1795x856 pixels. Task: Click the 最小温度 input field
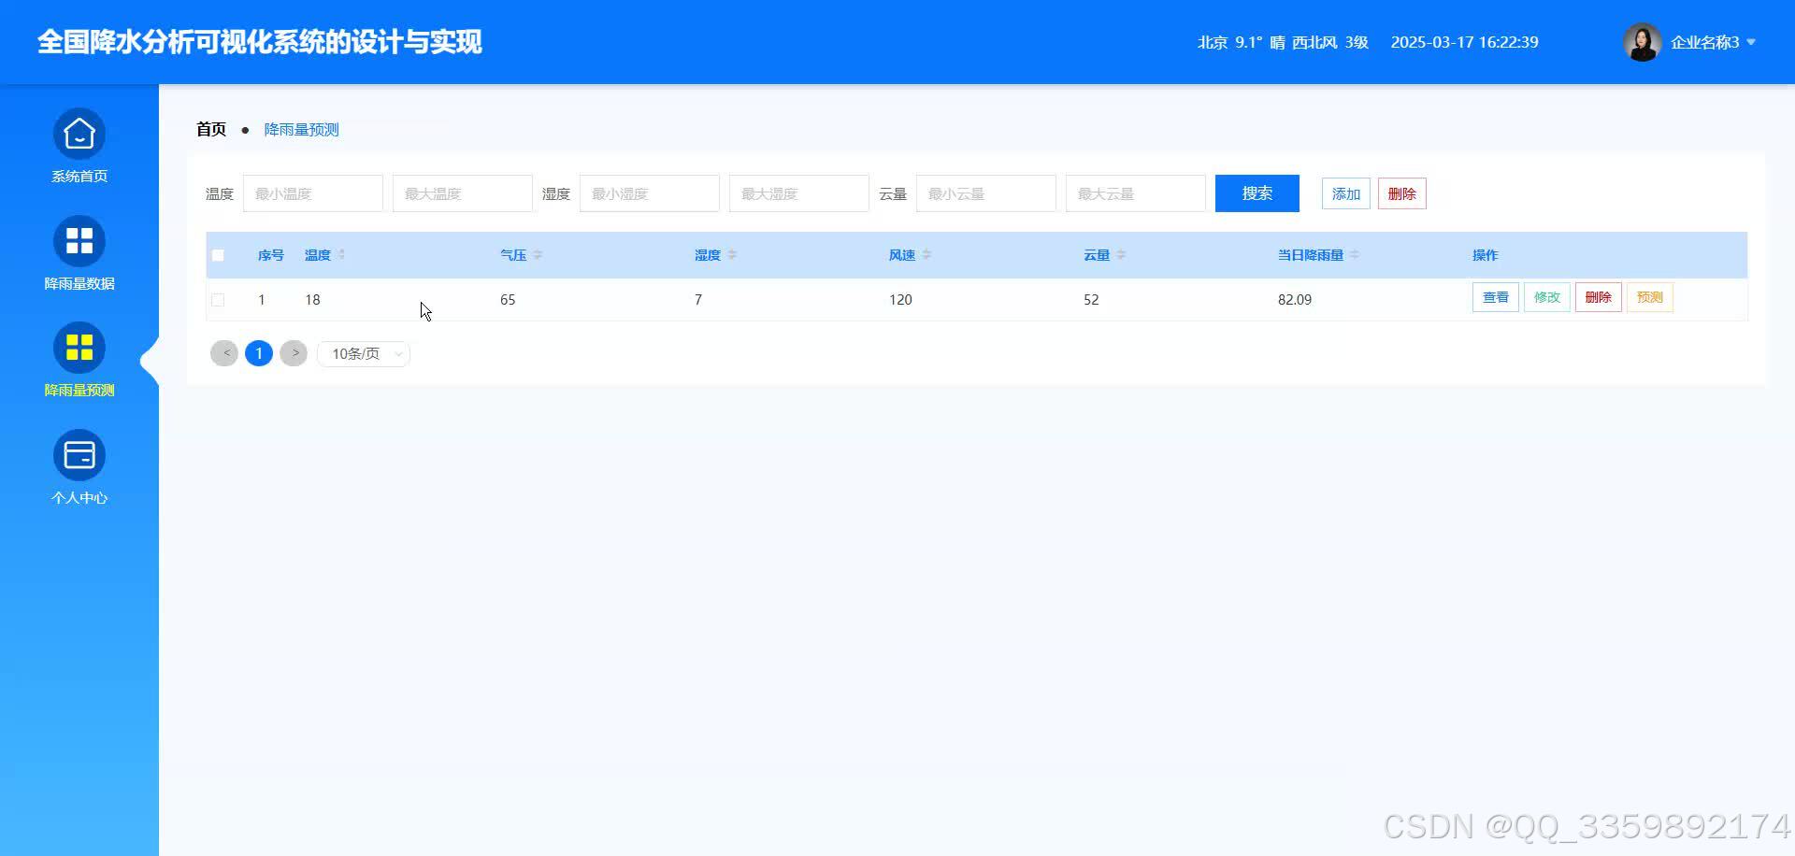coord(313,193)
